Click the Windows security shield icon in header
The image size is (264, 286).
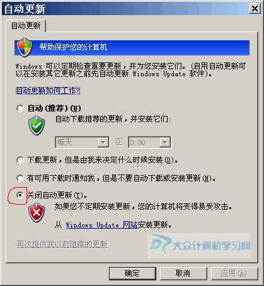[25, 47]
